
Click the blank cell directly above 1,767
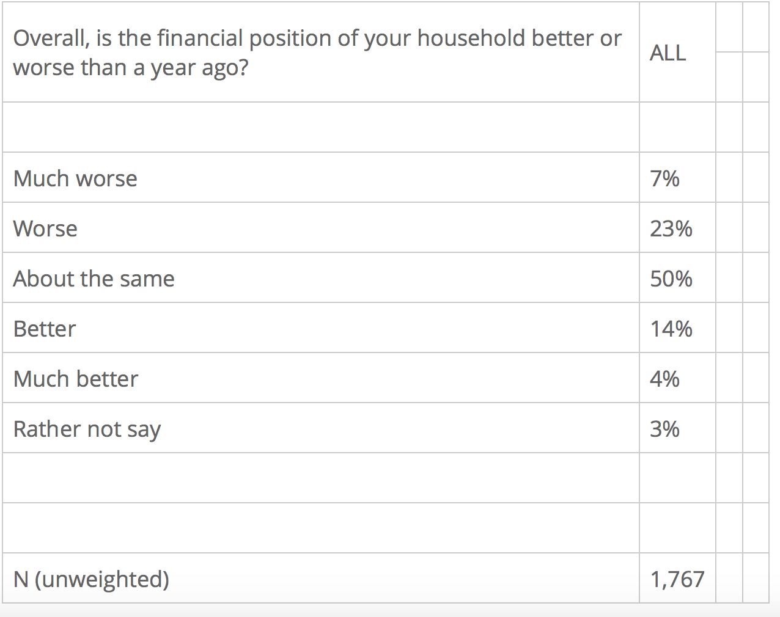coord(677,528)
